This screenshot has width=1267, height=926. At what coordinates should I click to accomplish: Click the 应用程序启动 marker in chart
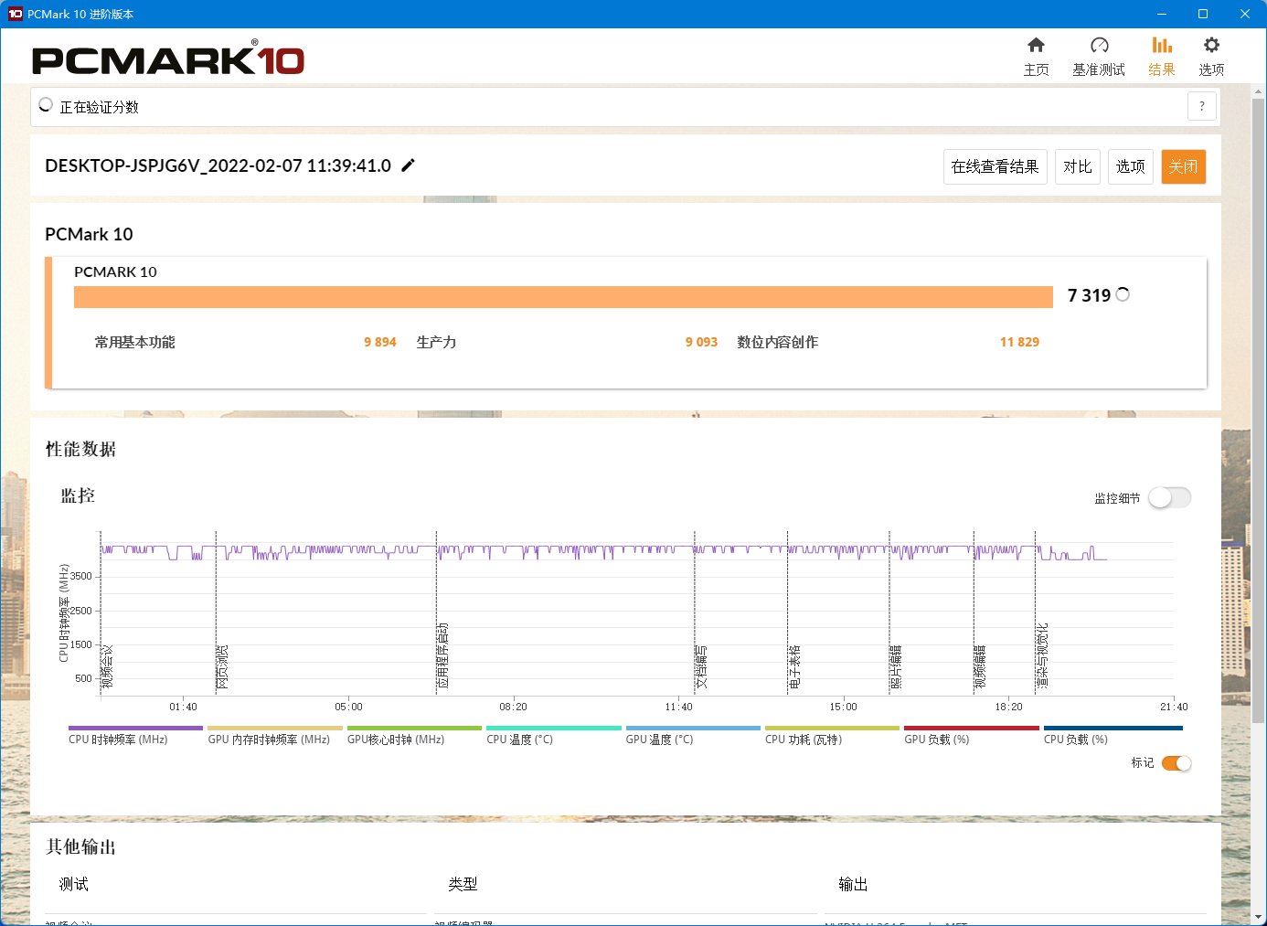(442, 655)
